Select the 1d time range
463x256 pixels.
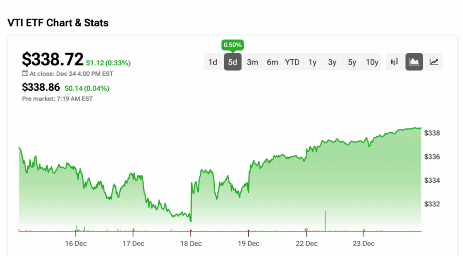213,62
